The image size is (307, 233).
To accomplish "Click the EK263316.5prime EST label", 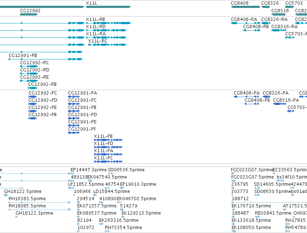I will click(x=119, y=220).
